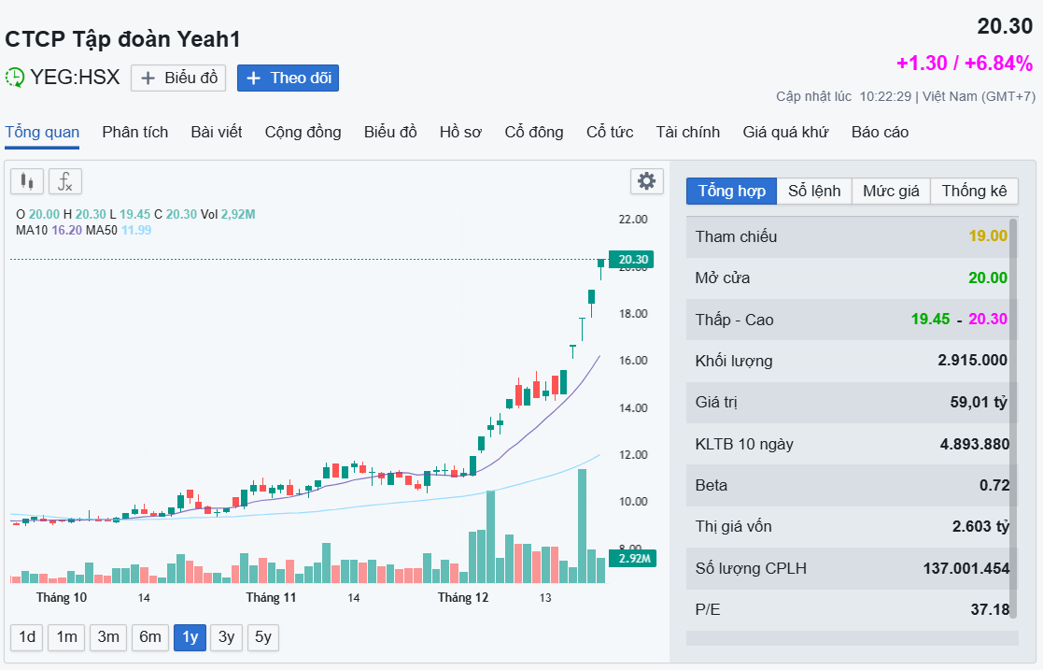Choose the 3m time range

click(x=108, y=637)
